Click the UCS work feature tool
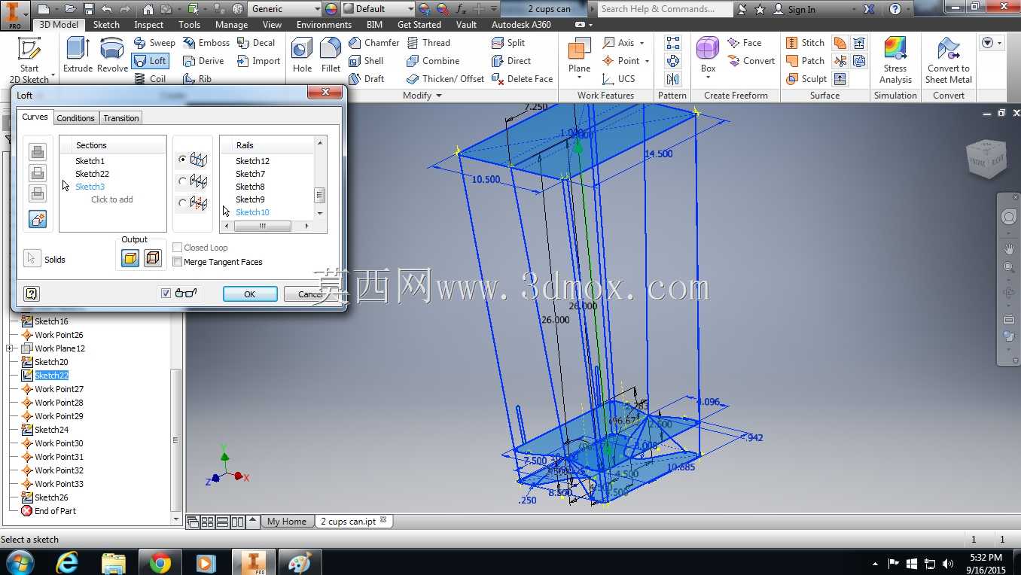This screenshot has width=1021, height=575. tap(619, 78)
